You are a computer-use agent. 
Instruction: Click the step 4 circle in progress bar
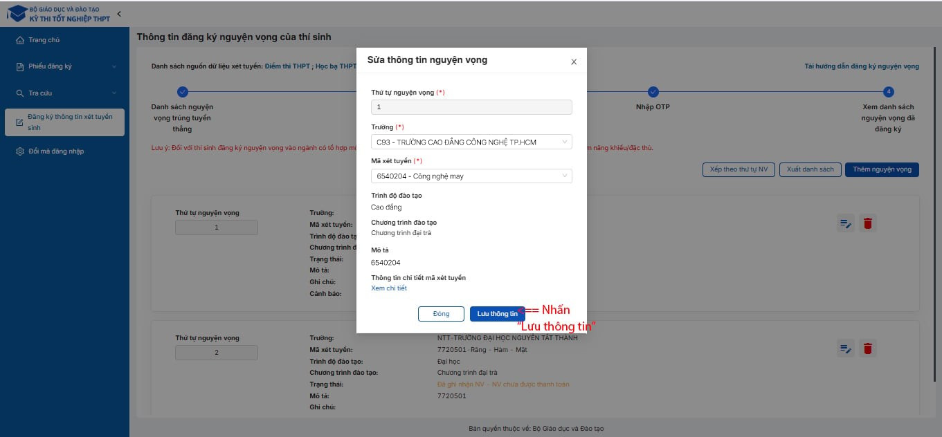pyautogui.click(x=888, y=91)
